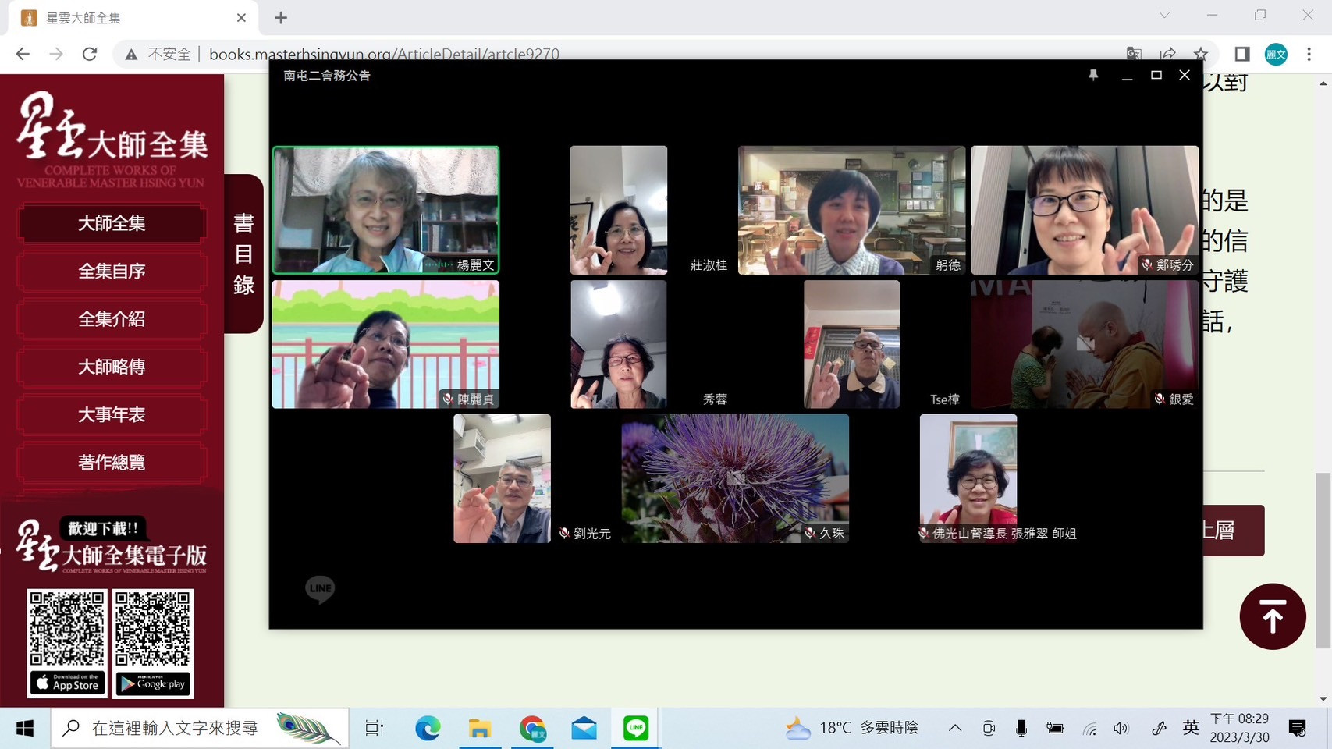This screenshot has height=749, width=1332.
Task: Toggle the system volume speaker icon
Action: click(x=1121, y=728)
